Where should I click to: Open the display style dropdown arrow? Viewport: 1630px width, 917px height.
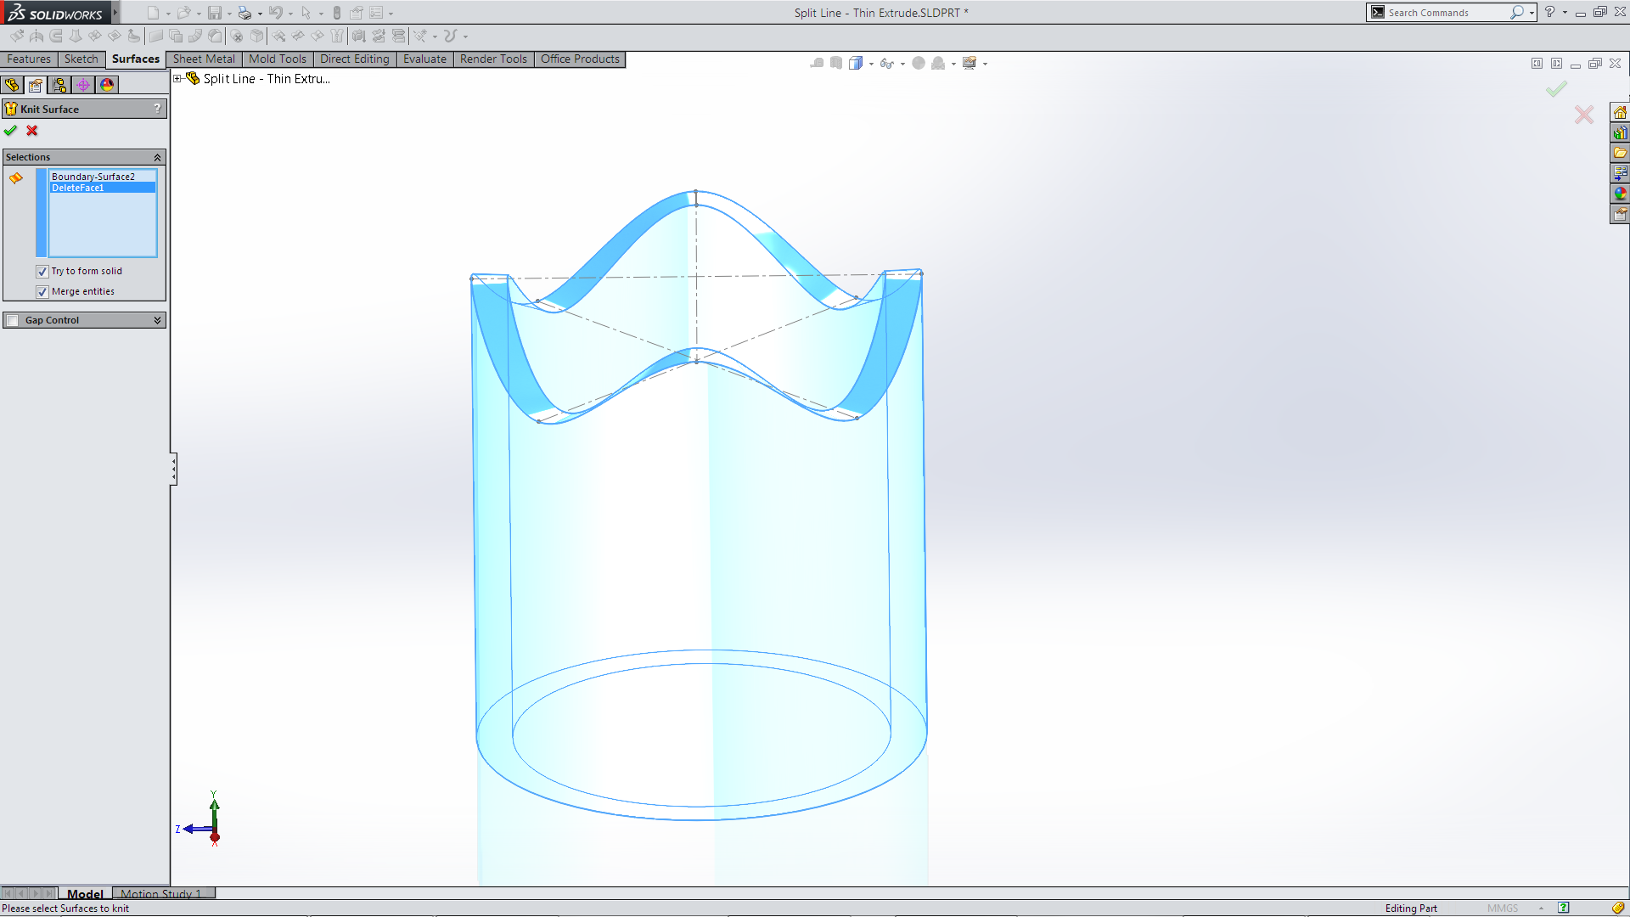871,64
